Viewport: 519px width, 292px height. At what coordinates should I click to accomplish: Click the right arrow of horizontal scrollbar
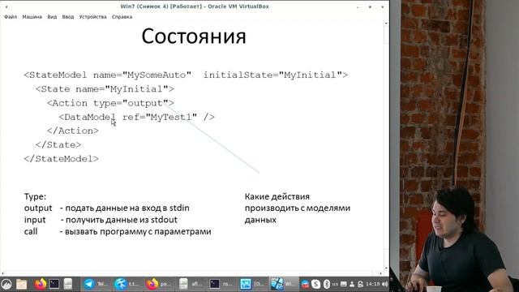click(380, 274)
